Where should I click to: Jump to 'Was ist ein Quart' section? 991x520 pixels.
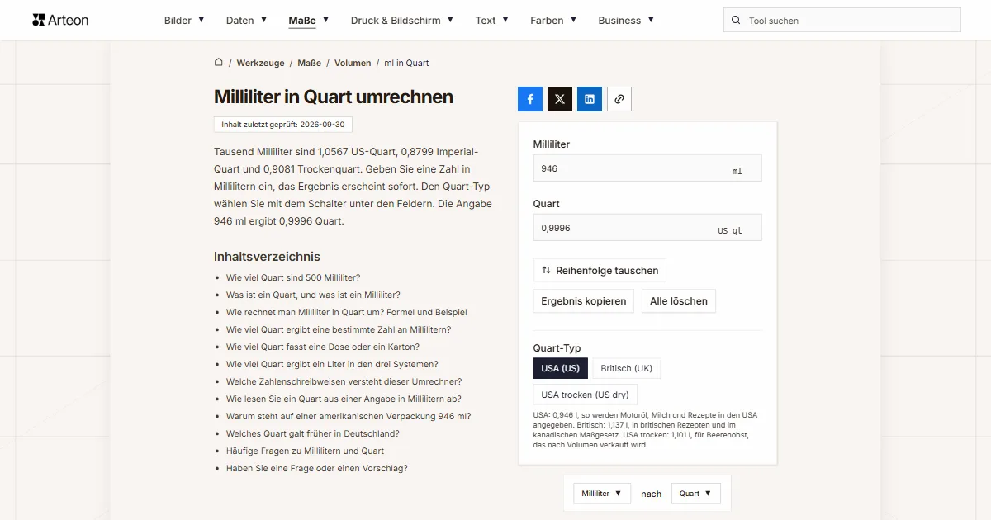click(x=313, y=295)
